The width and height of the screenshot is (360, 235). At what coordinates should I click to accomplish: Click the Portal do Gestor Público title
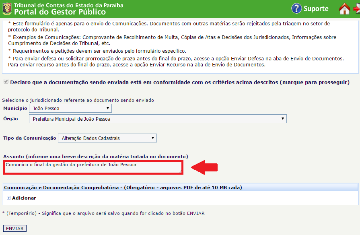[60, 12]
